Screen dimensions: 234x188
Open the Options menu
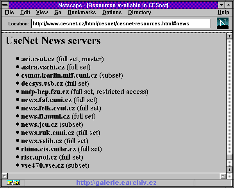[x=112, y=12]
